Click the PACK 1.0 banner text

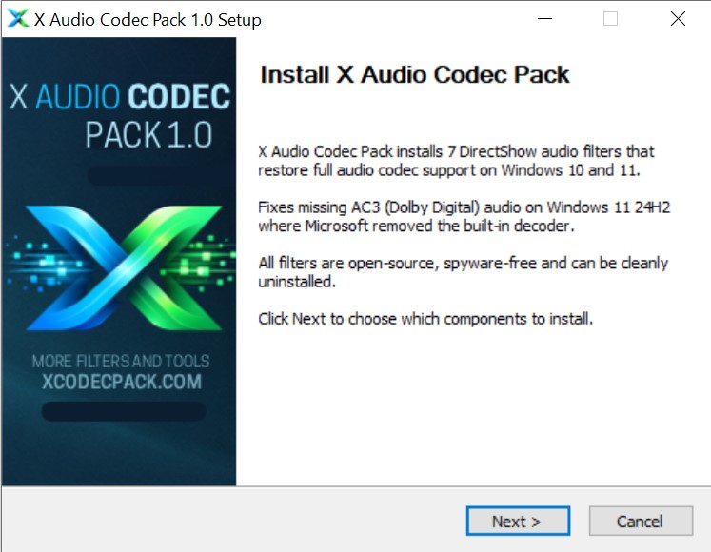pyautogui.click(x=149, y=135)
